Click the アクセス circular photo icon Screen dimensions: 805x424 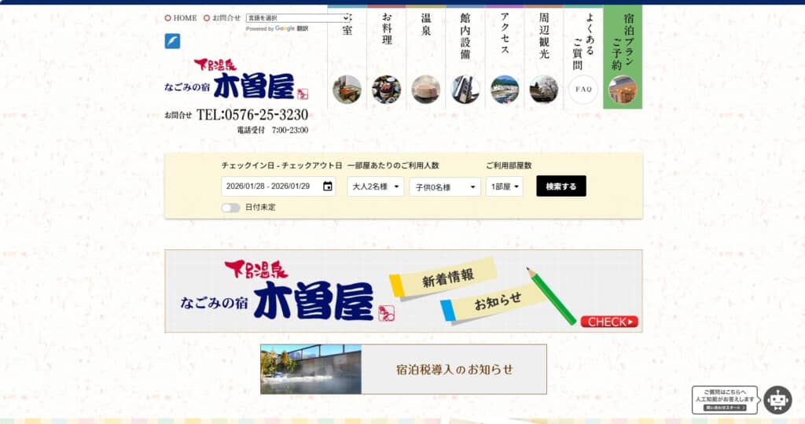(505, 90)
